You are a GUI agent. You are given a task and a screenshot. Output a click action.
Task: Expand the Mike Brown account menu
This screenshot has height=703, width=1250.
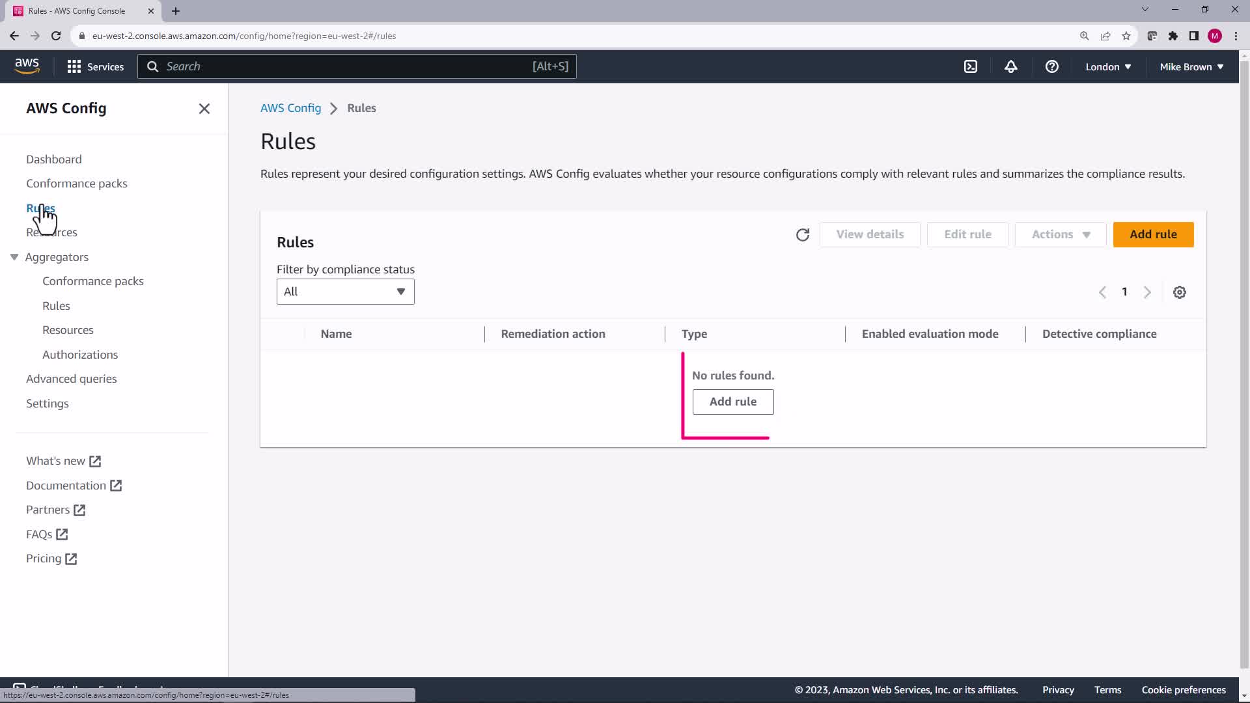tap(1191, 66)
